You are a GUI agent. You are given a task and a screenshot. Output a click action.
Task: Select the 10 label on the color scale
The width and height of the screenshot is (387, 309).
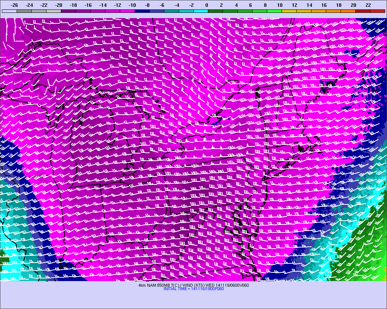click(x=280, y=5)
